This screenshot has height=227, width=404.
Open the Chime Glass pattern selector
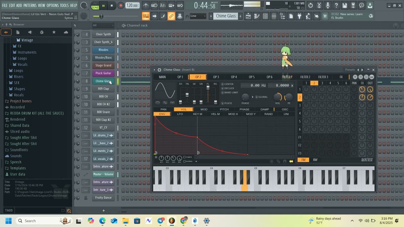[x=226, y=16]
